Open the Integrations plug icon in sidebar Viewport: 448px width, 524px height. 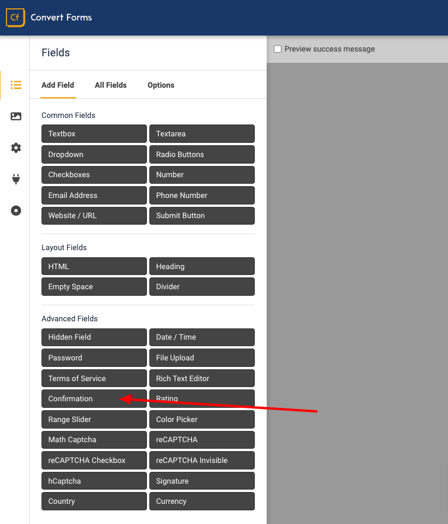tap(15, 179)
